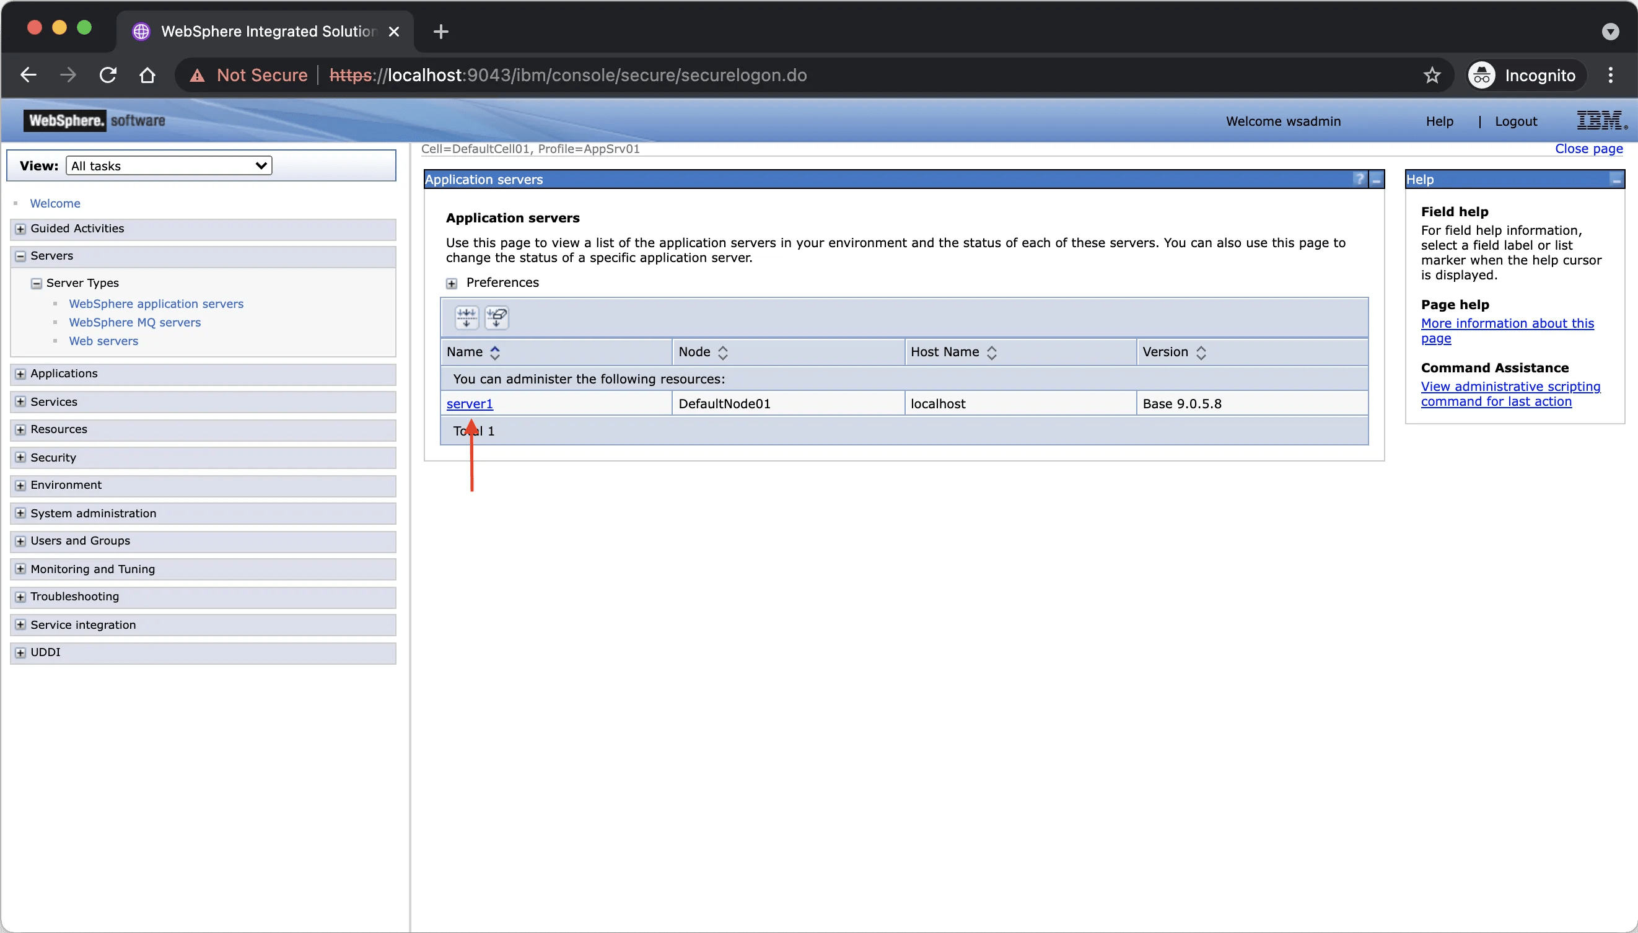Click the WebSphere software logo
This screenshot has width=1638, height=933.
point(94,120)
